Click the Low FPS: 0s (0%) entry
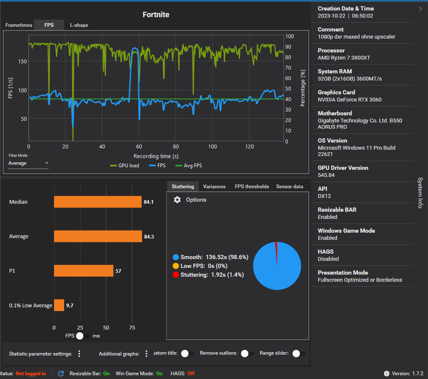 (200, 266)
